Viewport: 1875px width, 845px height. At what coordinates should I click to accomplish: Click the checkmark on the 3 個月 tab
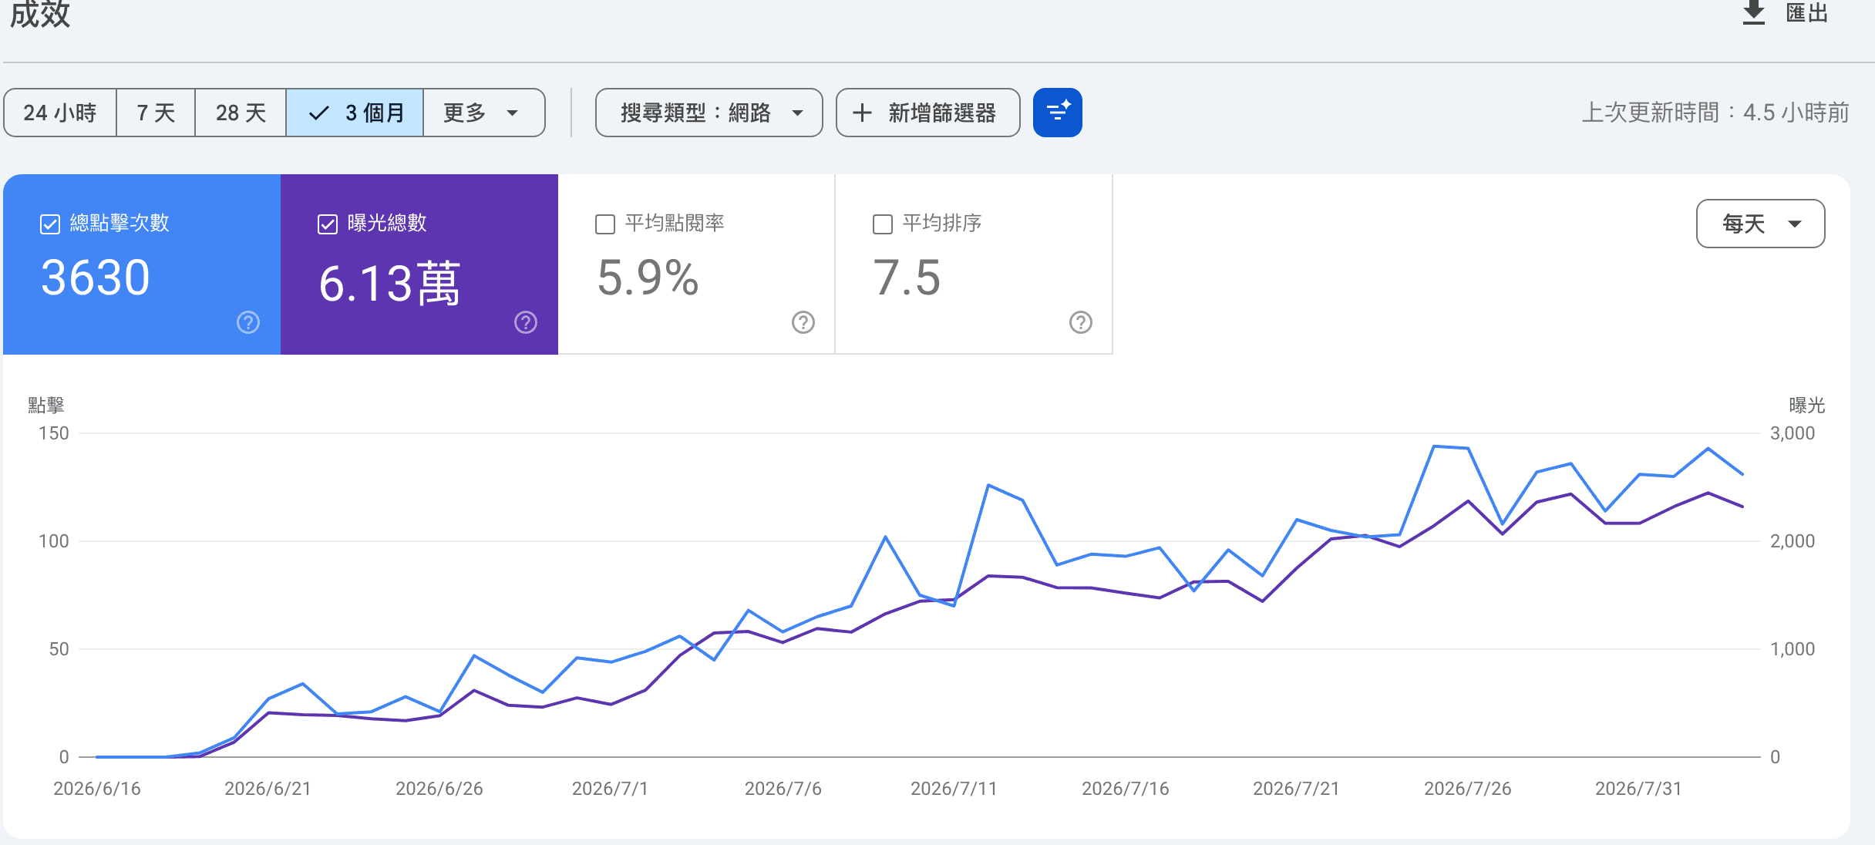pos(318,113)
